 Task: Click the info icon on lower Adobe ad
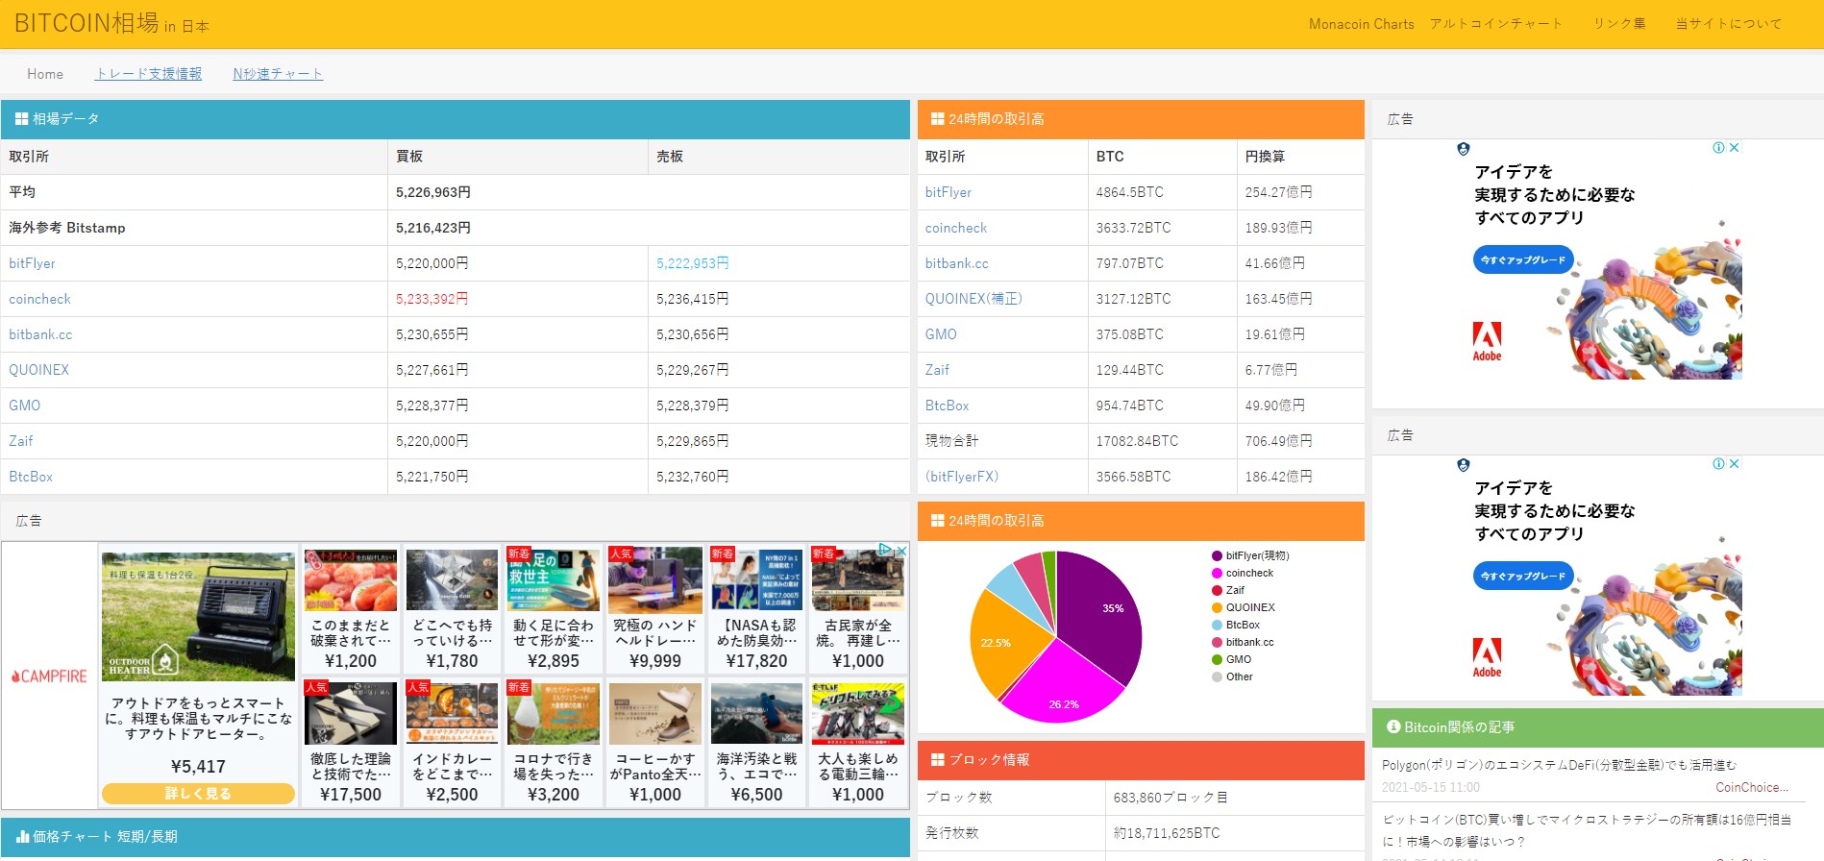(1718, 464)
